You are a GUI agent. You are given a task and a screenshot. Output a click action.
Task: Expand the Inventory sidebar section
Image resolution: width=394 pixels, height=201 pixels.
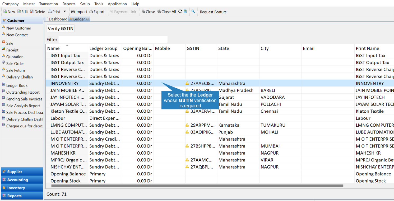[x=22, y=188]
